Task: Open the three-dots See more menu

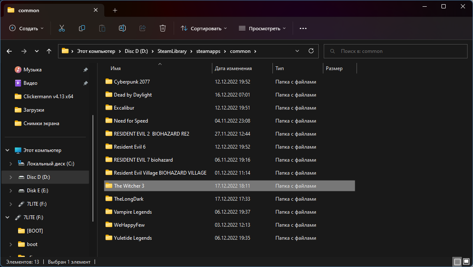Action: [x=303, y=28]
